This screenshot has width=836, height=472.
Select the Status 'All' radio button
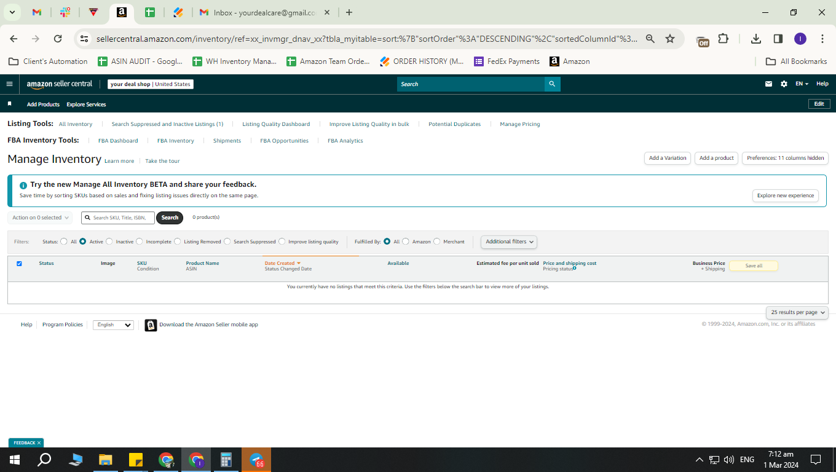[64, 242]
